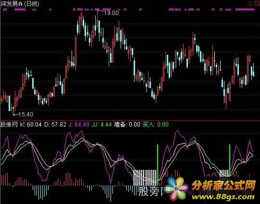Select the D: 57.82 indicator value

pyautogui.click(x=55, y=124)
